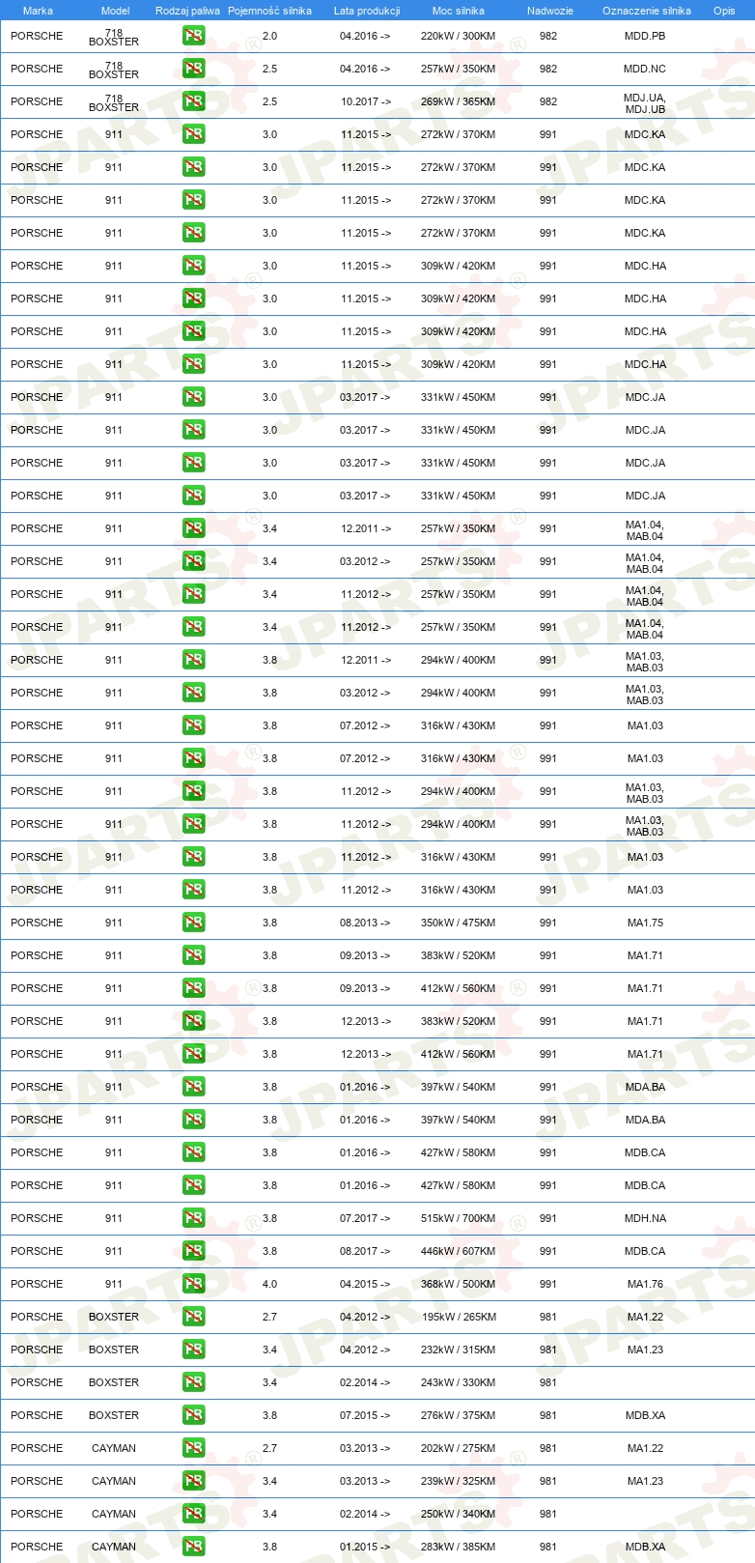Viewport: 755px width, 1563px height.
Task: Click the power value 515kW / 700KM
Action: (x=458, y=1218)
